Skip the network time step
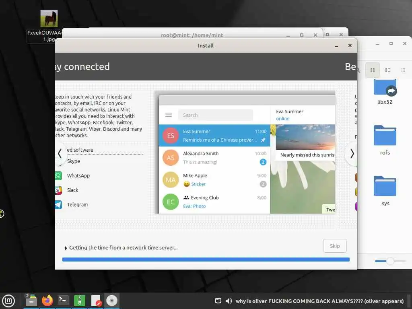Image resolution: width=412 pixels, height=309 pixels. pos(335,246)
